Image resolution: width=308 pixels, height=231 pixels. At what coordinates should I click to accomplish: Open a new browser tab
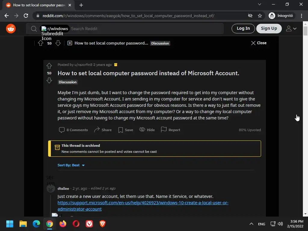point(81,5)
